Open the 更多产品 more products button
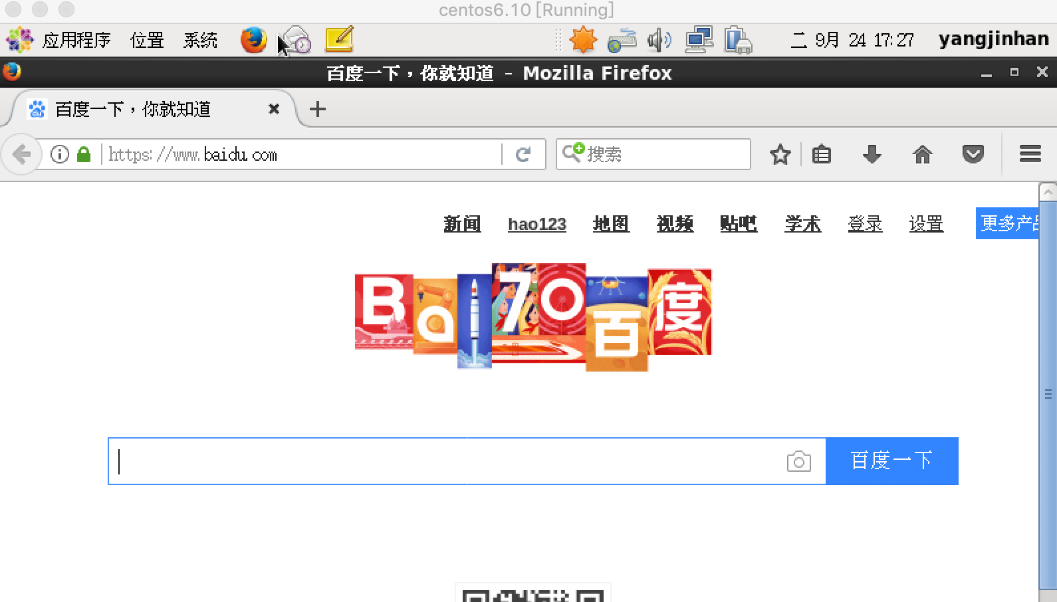1057x602 pixels. pos(1007,223)
